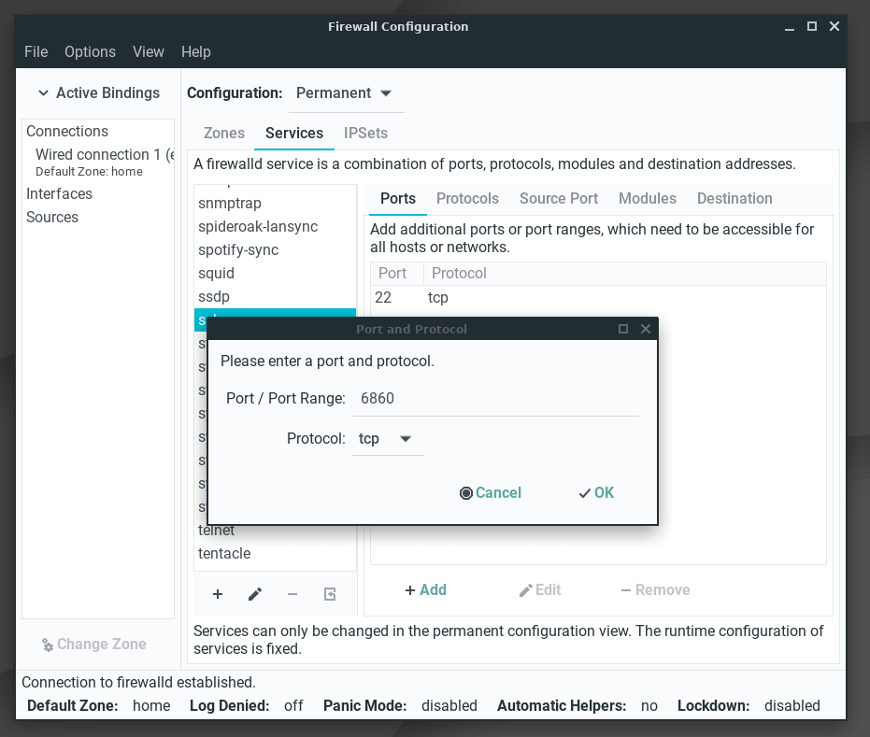Click the load service defaults icon
The height and width of the screenshot is (737, 870).
330,594
